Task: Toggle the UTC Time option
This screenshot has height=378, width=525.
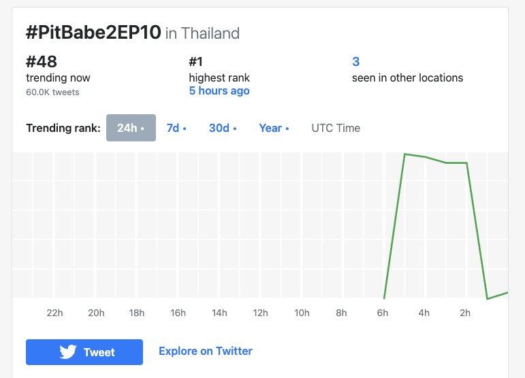Action: tap(336, 128)
